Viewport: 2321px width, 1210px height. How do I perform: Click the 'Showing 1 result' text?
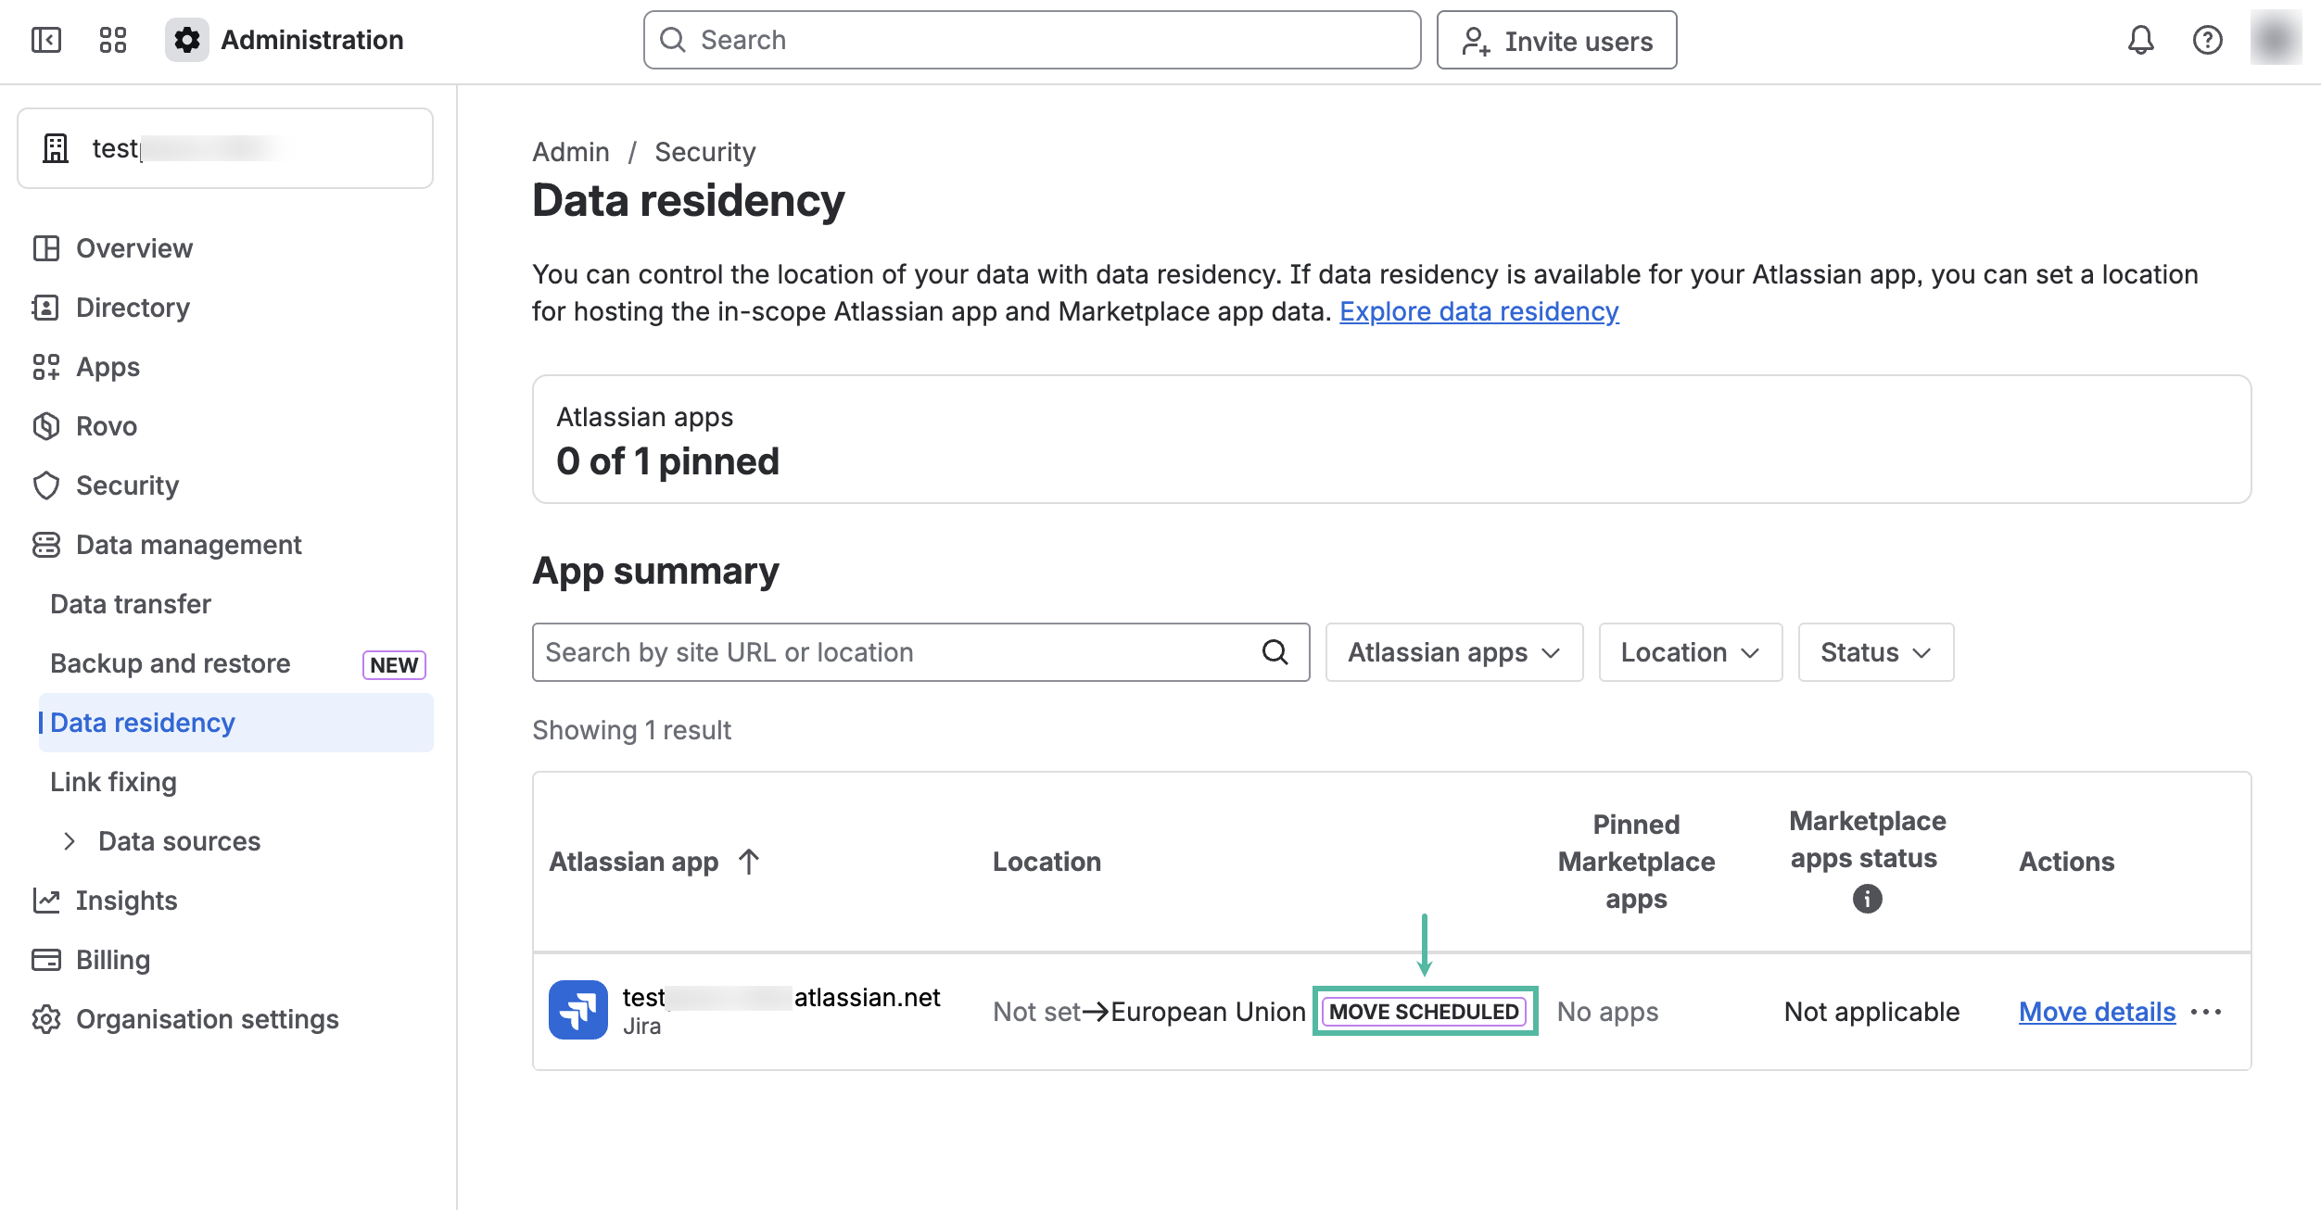click(x=631, y=730)
